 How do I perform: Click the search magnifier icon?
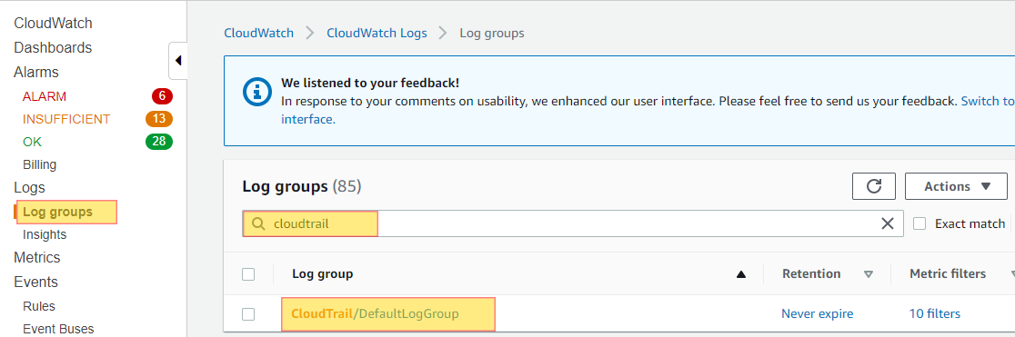point(257,223)
